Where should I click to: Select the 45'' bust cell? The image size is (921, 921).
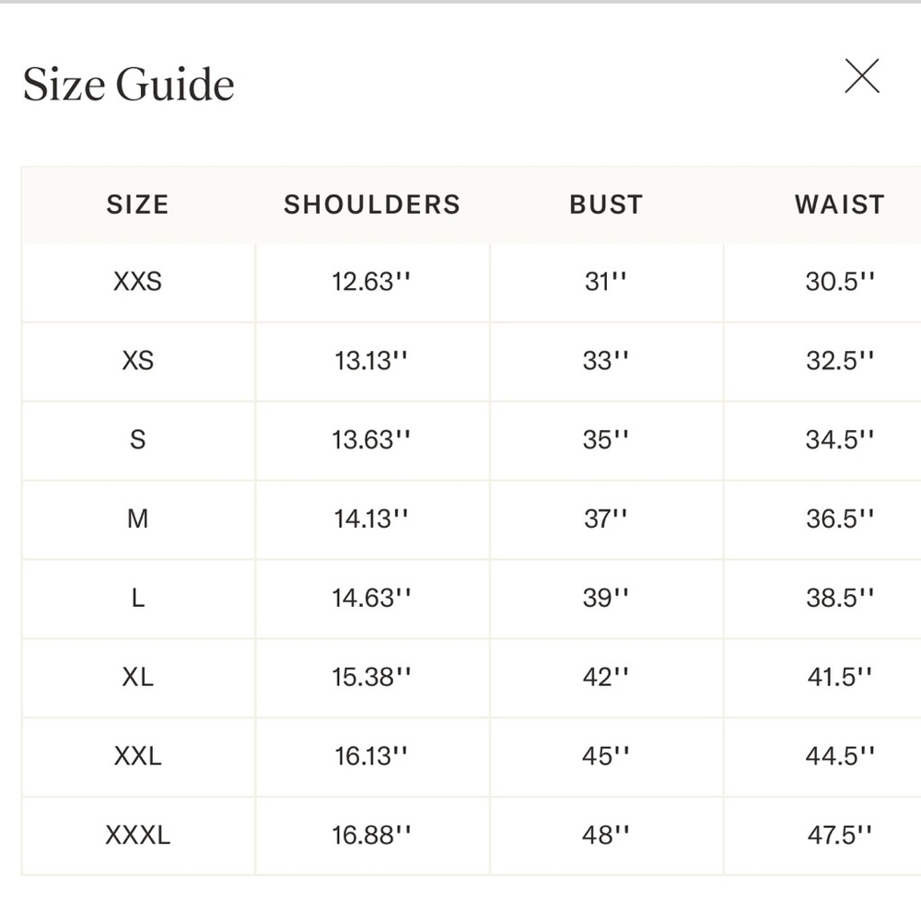[606, 756]
